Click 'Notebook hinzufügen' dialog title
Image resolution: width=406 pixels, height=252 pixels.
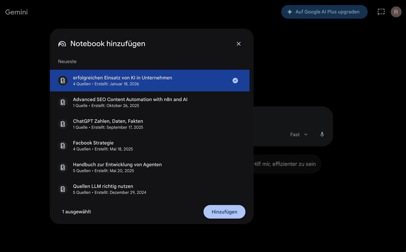[108, 44]
